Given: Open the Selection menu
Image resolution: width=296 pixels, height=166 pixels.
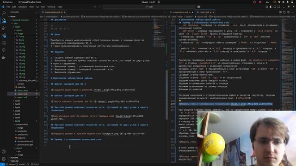Looking at the screenshot, I should point(23,7).
